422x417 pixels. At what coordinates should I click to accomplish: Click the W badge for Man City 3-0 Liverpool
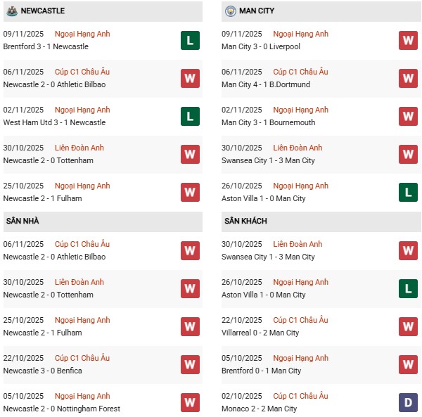(408, 40)
